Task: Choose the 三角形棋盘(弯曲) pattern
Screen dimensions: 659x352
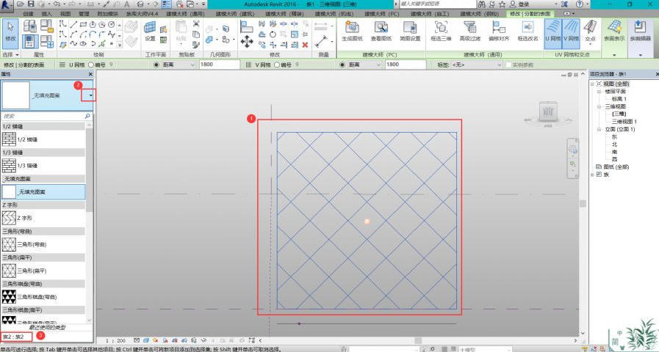Action: [43, 296]
